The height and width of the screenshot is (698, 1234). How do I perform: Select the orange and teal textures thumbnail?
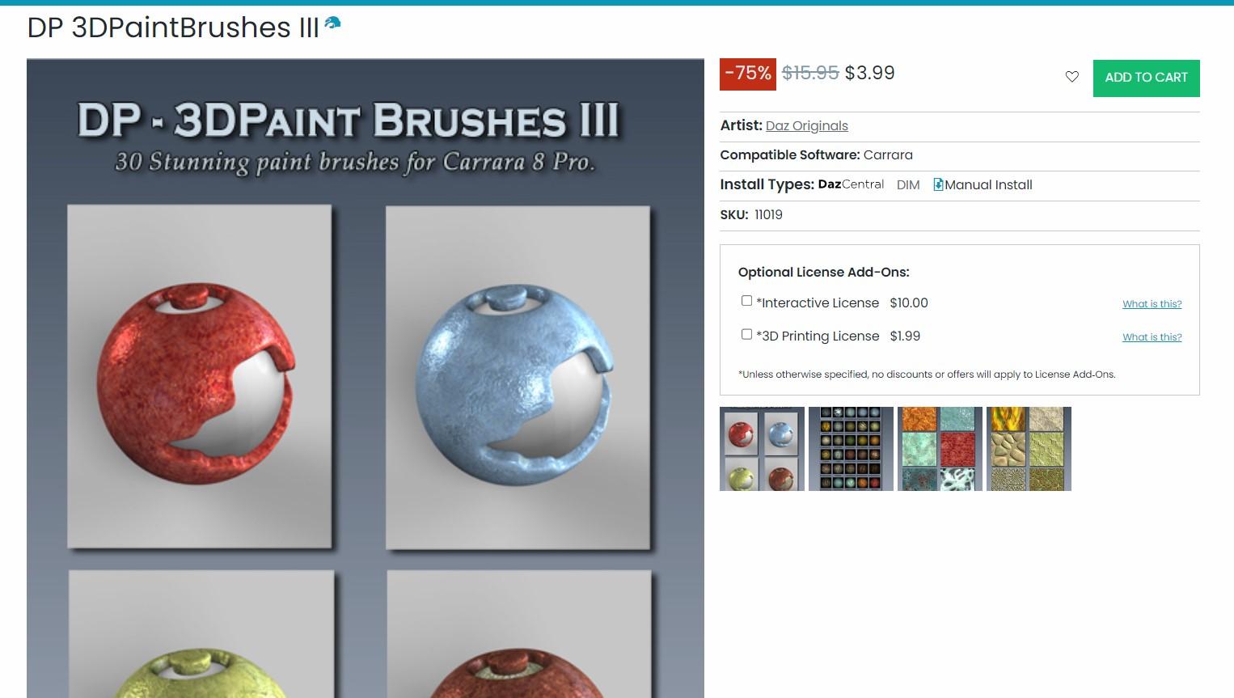pos(940,449)
